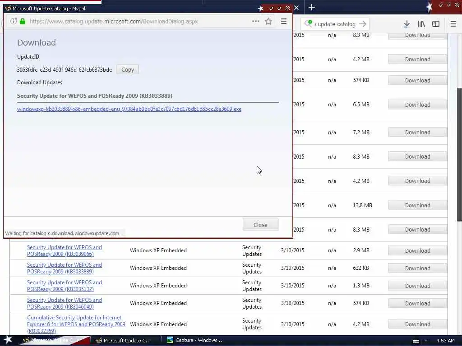Click the 13.8 MB size cell
The height and width of the screenshot is (346, 462).
click(362, 205)
